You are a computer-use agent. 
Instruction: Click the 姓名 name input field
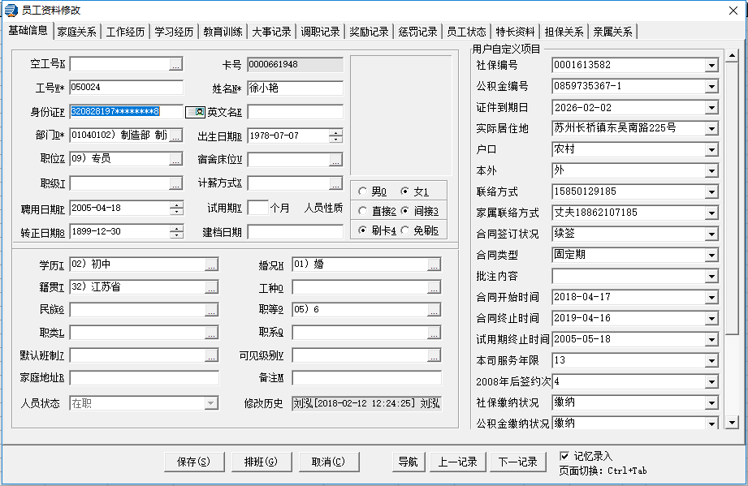[x=295, y=88]
